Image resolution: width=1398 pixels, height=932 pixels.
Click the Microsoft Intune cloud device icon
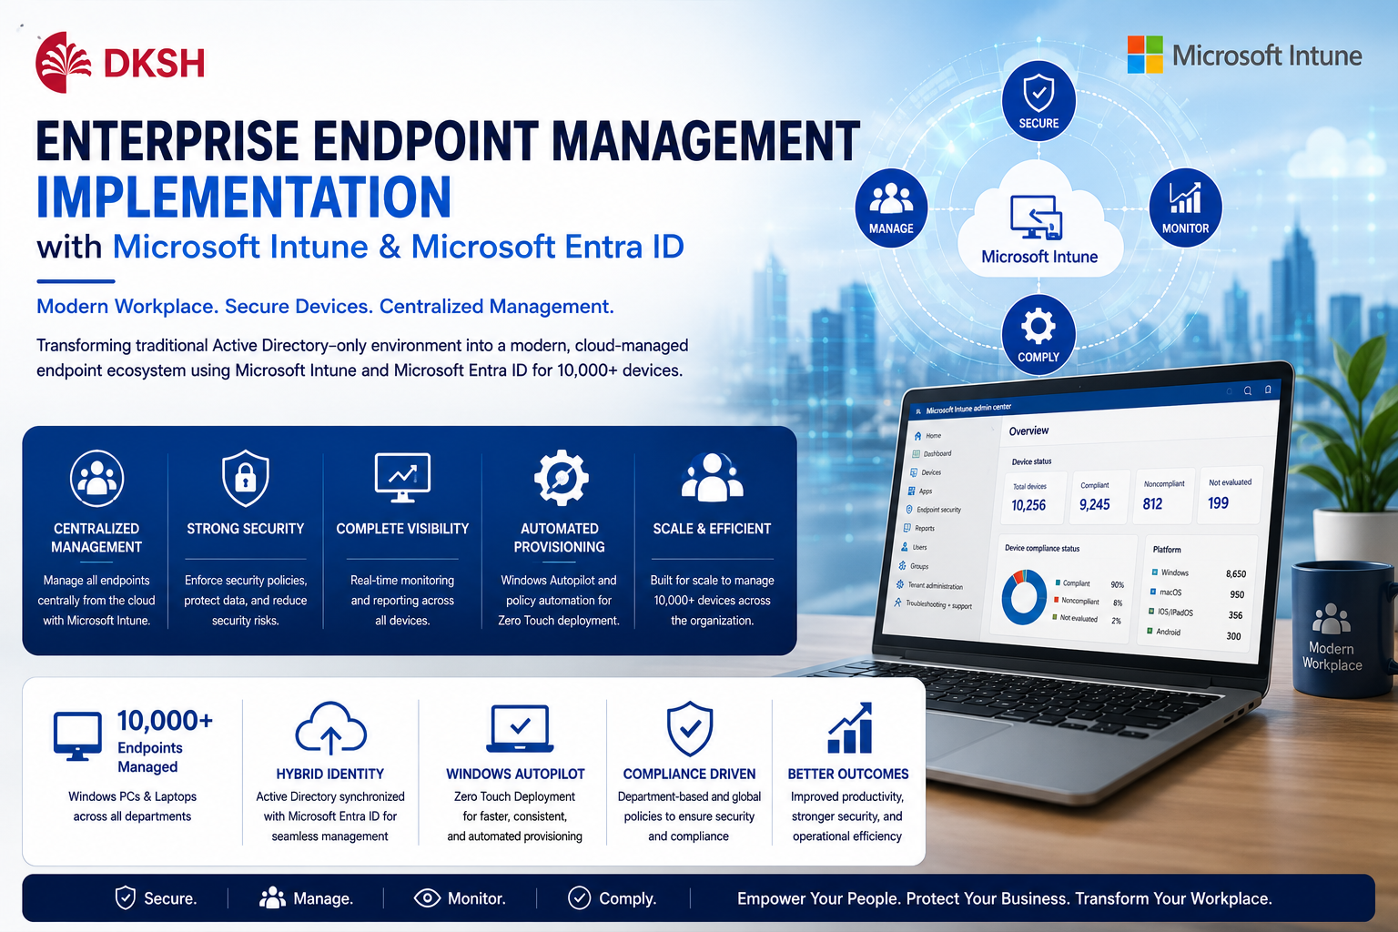(1037, 218)
